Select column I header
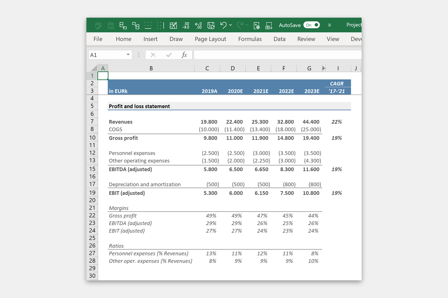 338,68
